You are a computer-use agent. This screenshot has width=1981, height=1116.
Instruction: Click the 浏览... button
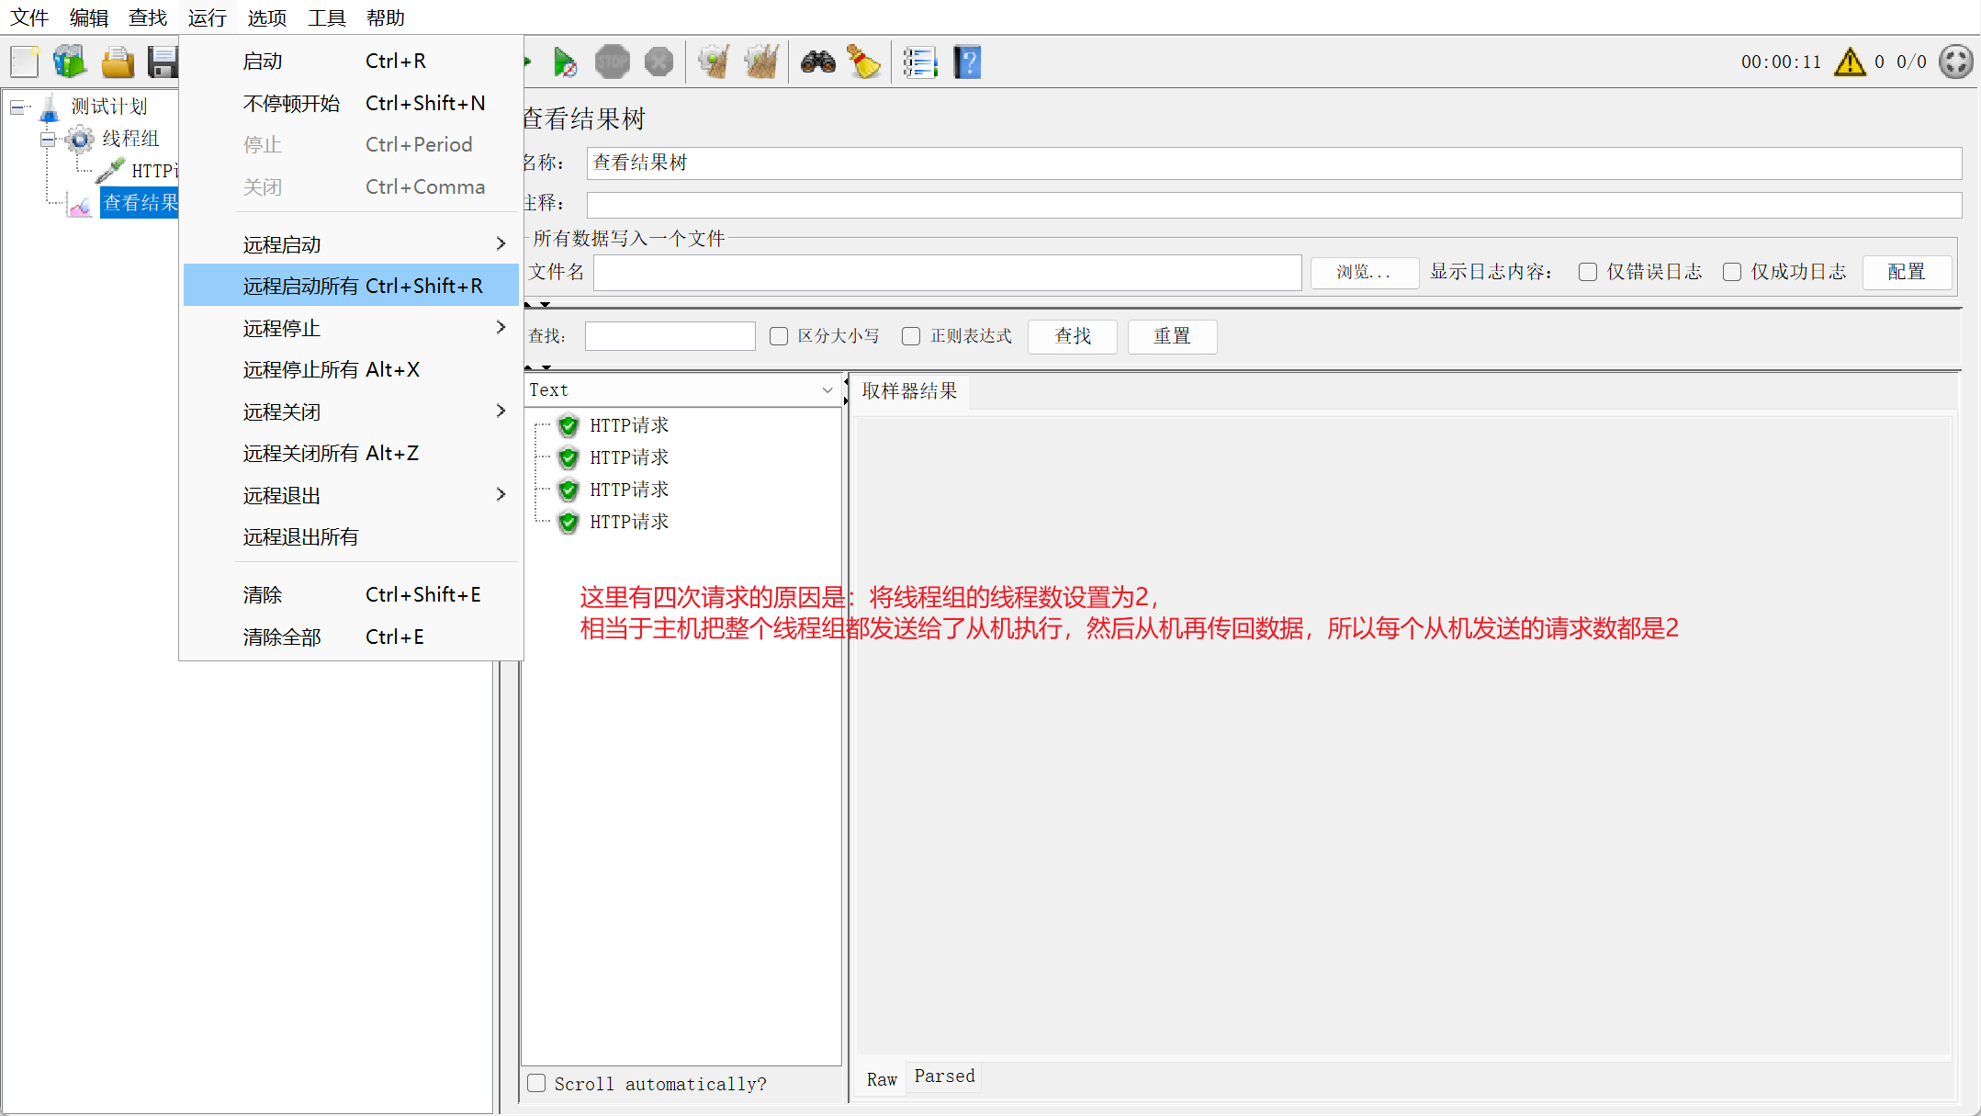click(1364, 272)
